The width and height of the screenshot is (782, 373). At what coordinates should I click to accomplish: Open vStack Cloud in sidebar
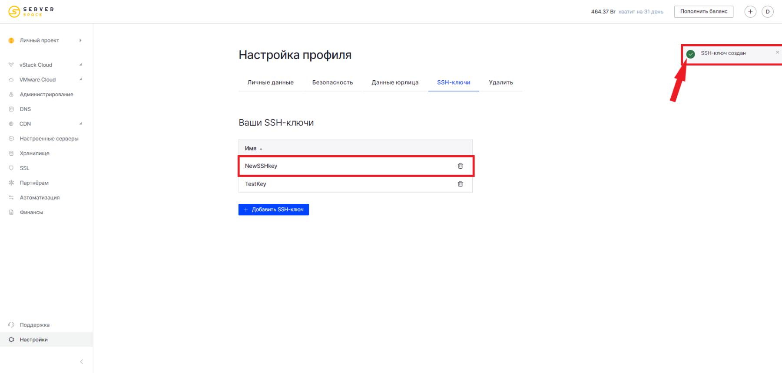36,65
